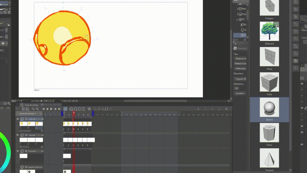The image size is (307, 173).
Task: Jump to the first timeline frame
Action: pos(43,109)
